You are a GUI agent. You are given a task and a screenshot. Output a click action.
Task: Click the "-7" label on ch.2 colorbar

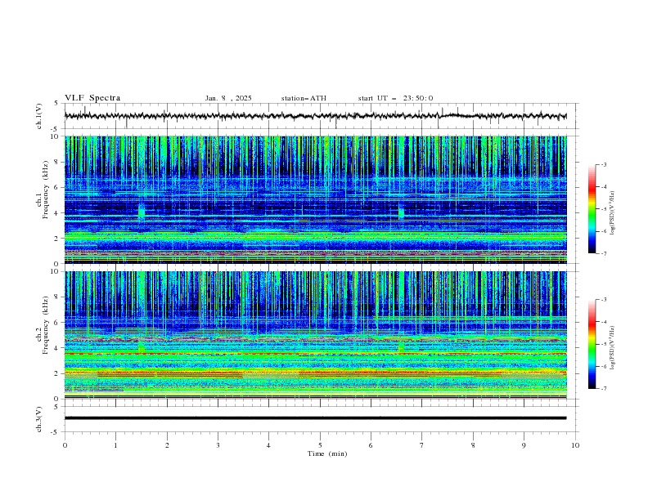tap(603, 389)
